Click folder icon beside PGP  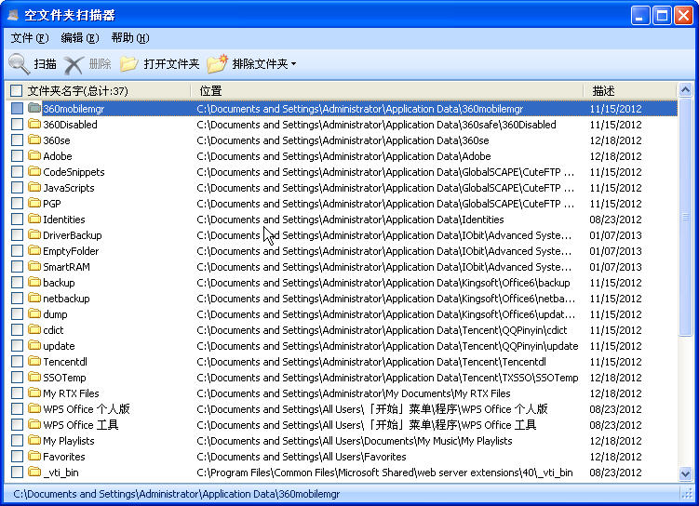[34, 203]
